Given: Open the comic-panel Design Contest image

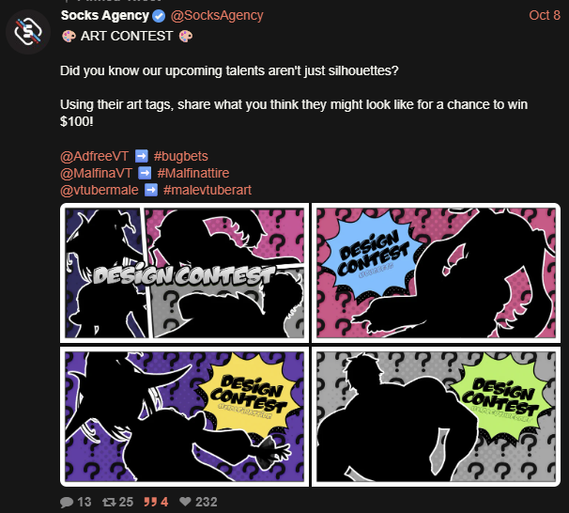Looking at the screenshot, I should pos(184,273).
